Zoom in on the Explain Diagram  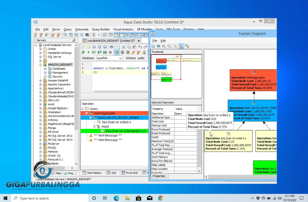click(x=163, y=46)
